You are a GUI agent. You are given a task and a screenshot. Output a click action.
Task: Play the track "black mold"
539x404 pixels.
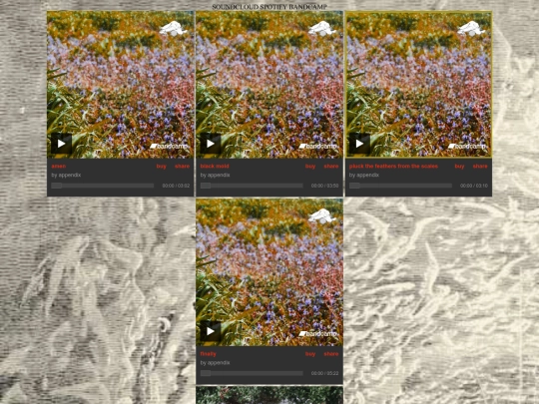(211, 144)
